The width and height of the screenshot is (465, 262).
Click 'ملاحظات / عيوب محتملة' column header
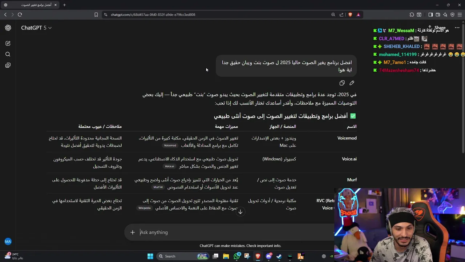[x=100, y=127]
